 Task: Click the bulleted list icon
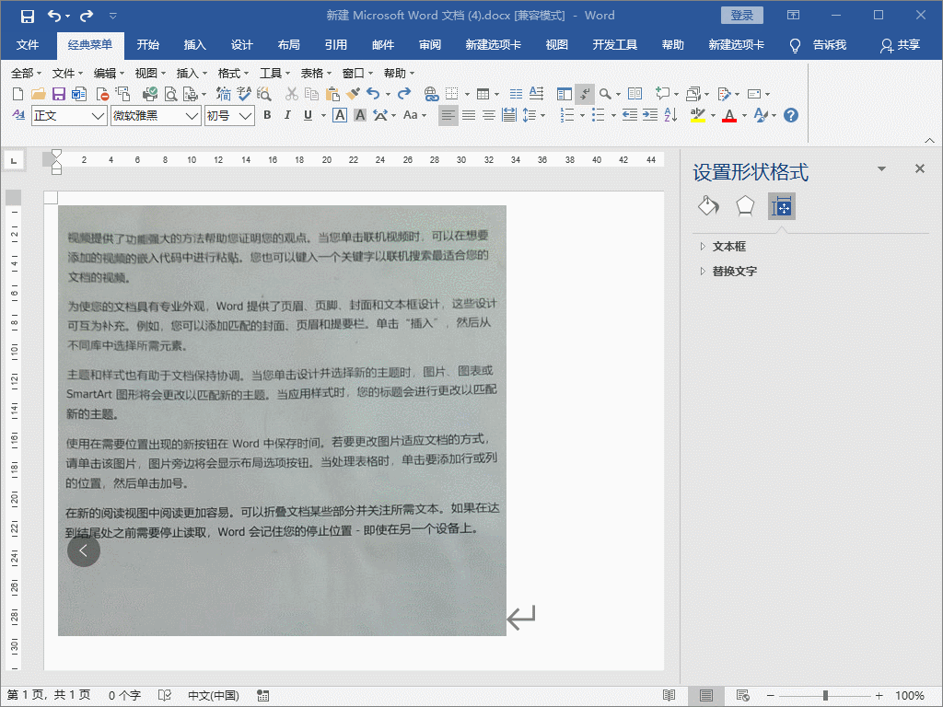click(x=598, y=115)
